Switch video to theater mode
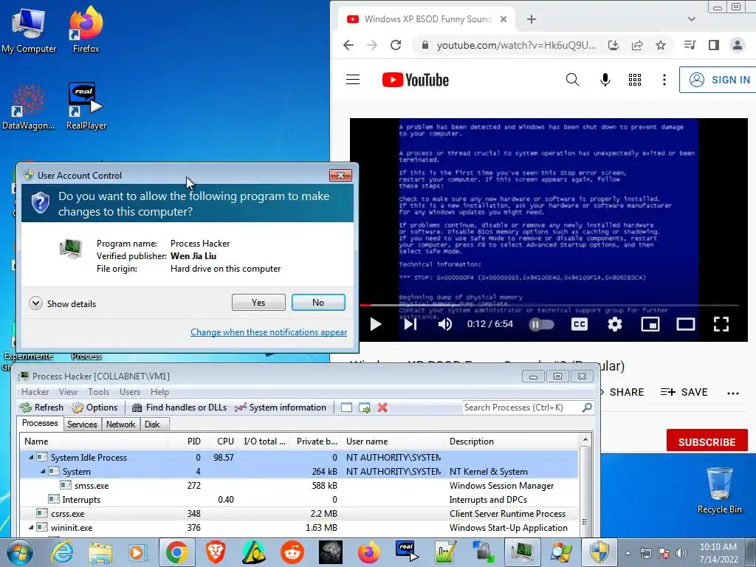The width and height of the screenshot is (756, 567). [x=686, y=324]
